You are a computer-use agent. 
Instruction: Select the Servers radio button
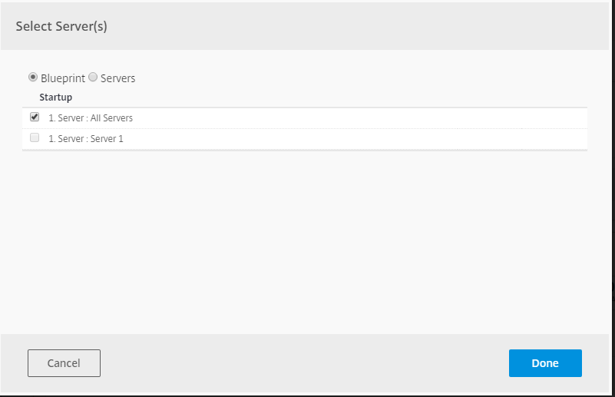93,77
